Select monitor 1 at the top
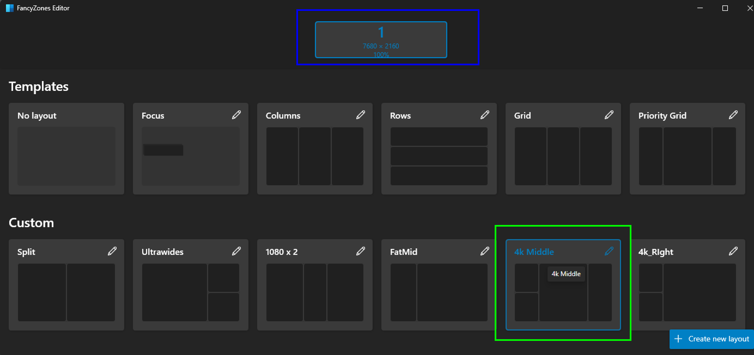The image size is (754, 355). coord(381,39)
